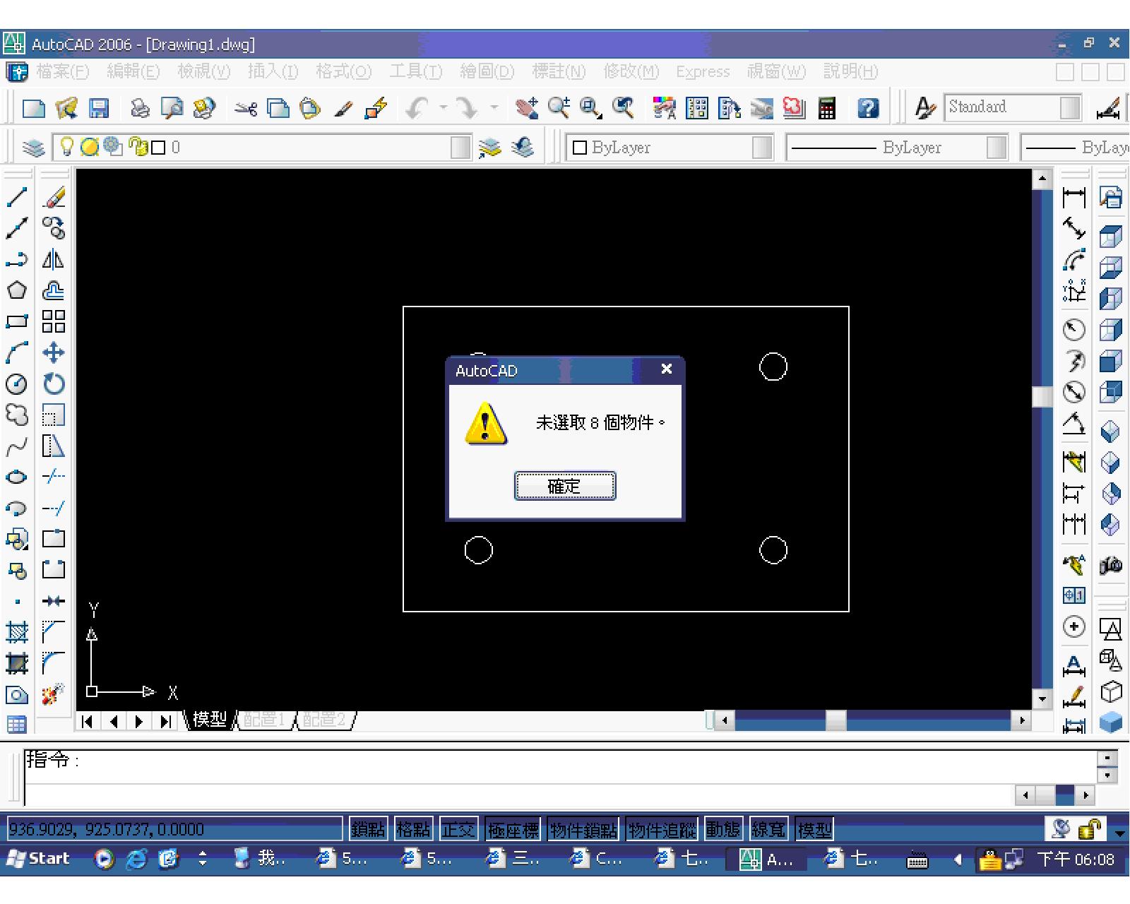The height and width of the screenshot is (904, 1130).
Task: Select the Circle draw tool
Action: 17,383
